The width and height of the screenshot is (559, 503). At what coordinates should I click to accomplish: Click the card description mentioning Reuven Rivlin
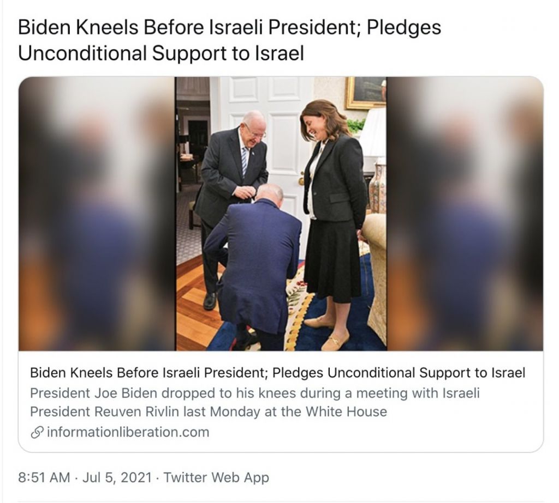255,402
